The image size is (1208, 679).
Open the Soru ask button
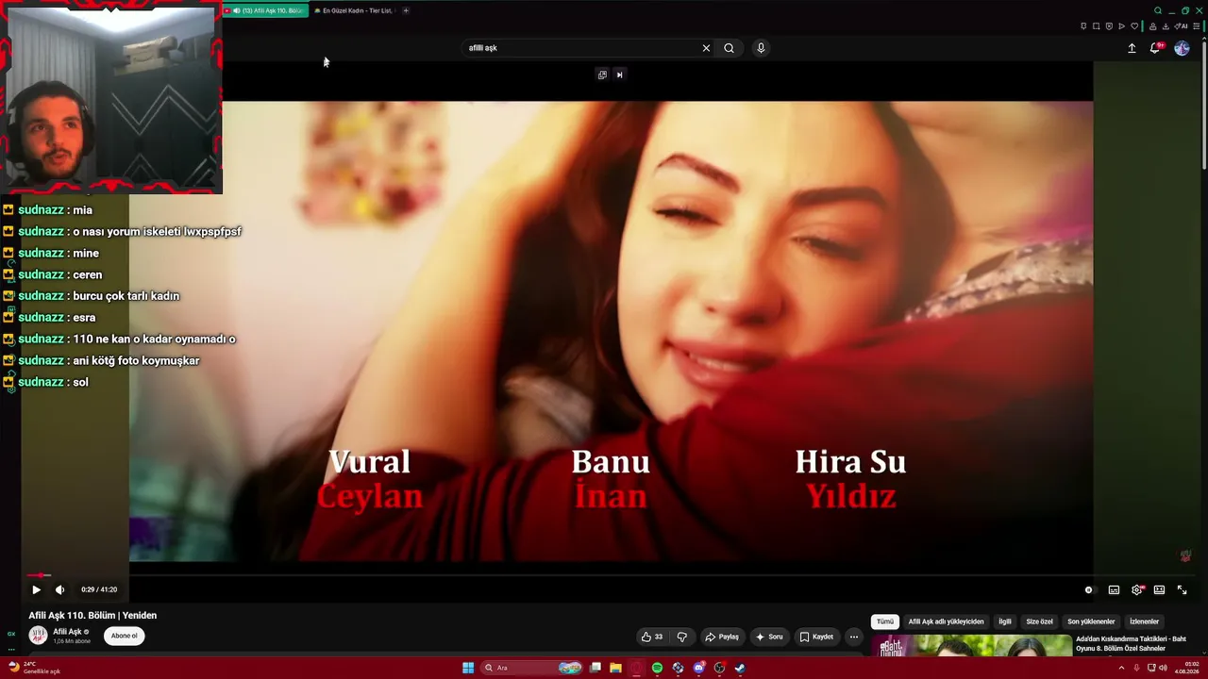click(x=769, y=637)
